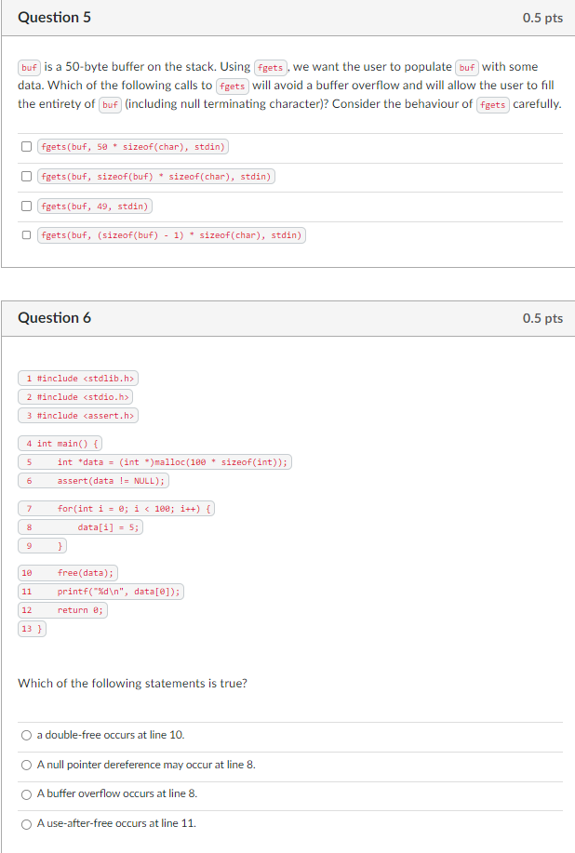Click the malloc line of code
This screenshot has width=575, height=853.
pyautogui.click(x=154, y=461)
